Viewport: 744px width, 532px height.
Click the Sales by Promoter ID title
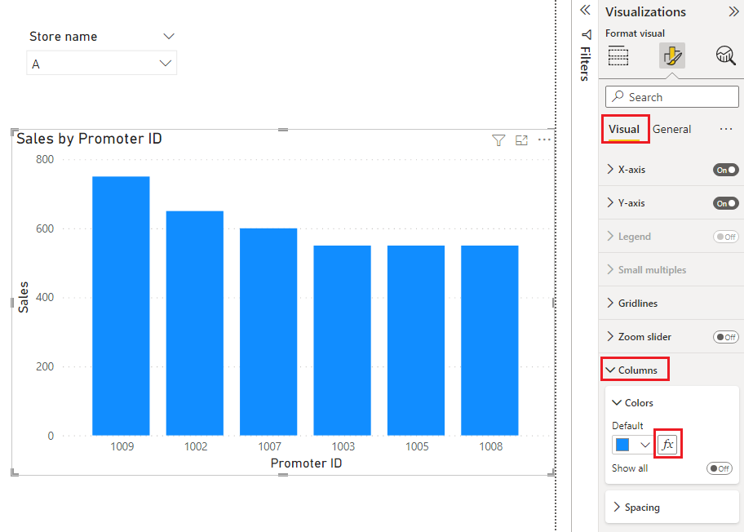89,139
